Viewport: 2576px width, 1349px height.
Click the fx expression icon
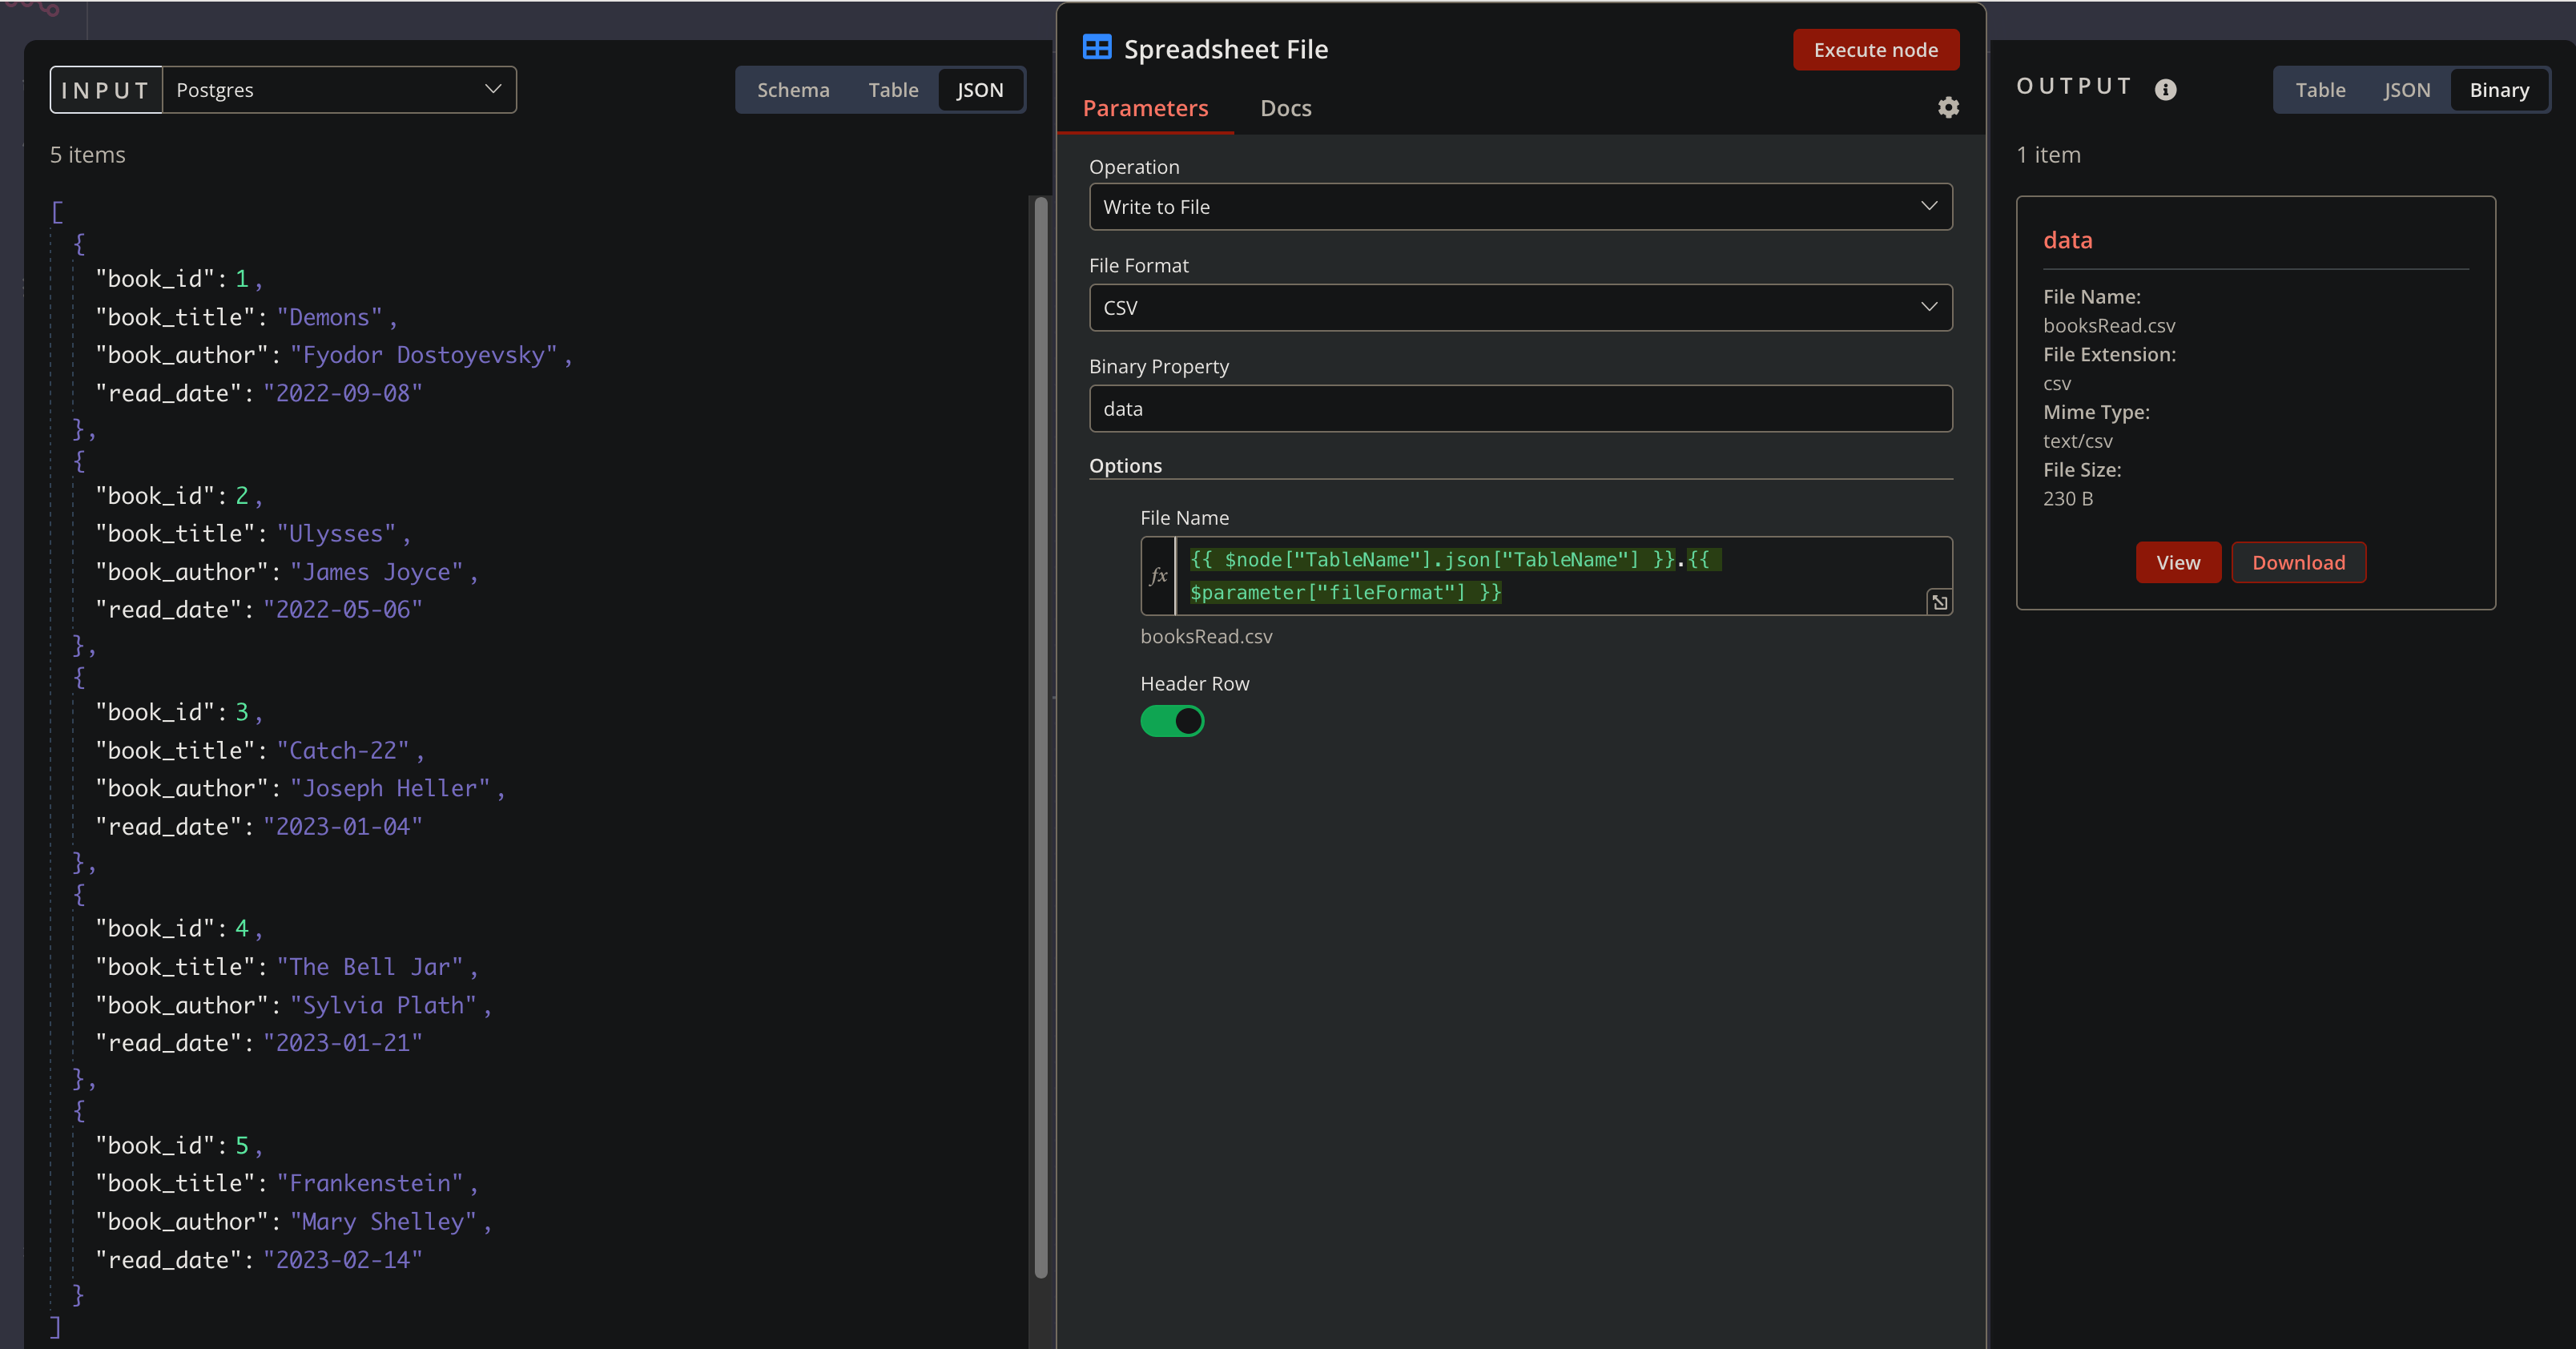coord(1159,575)
